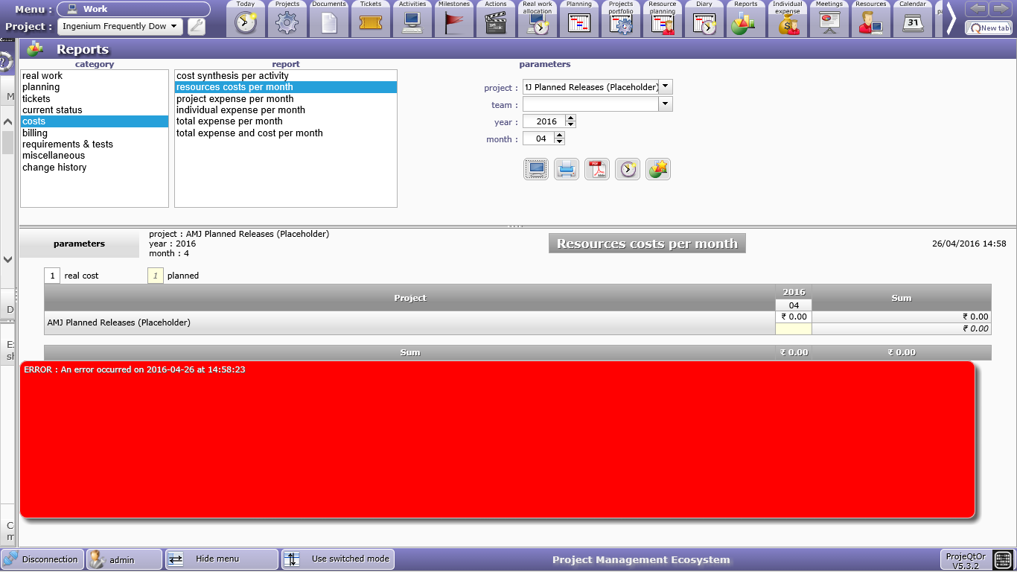The image size is (1017, 572).
Task: Display the report on screen with monitor icon
Action: [536, 169]
